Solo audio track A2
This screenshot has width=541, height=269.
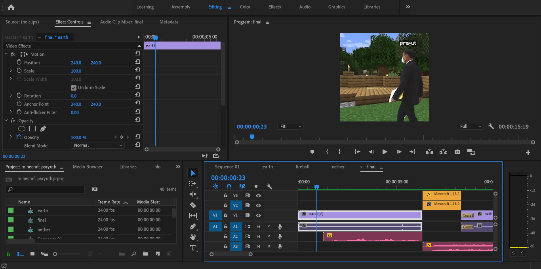click(269, 237)
